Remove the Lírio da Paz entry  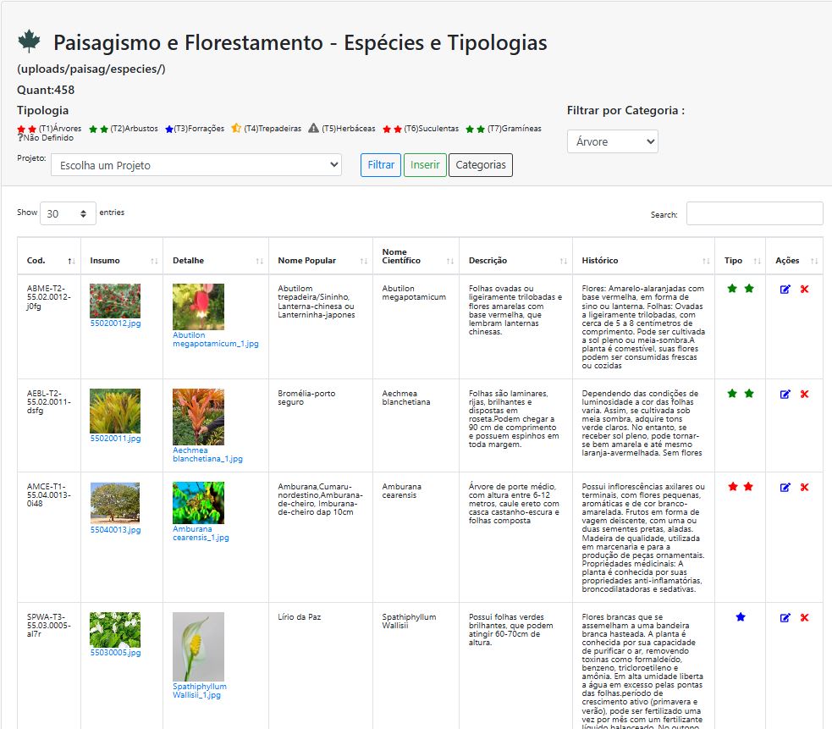[x=804, y=618]
